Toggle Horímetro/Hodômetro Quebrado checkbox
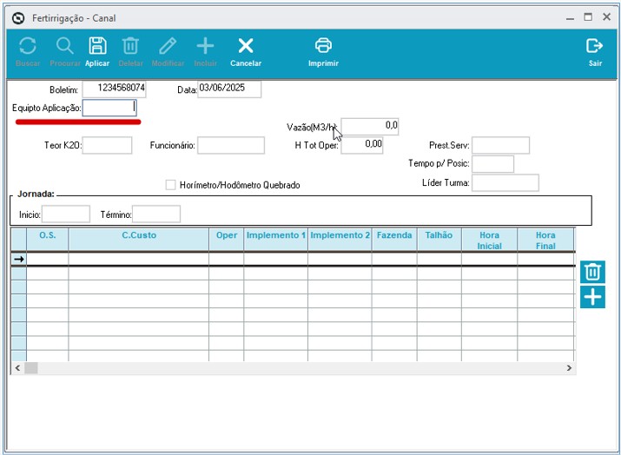The width and height of the screenshot is (621, 455). 170,185
